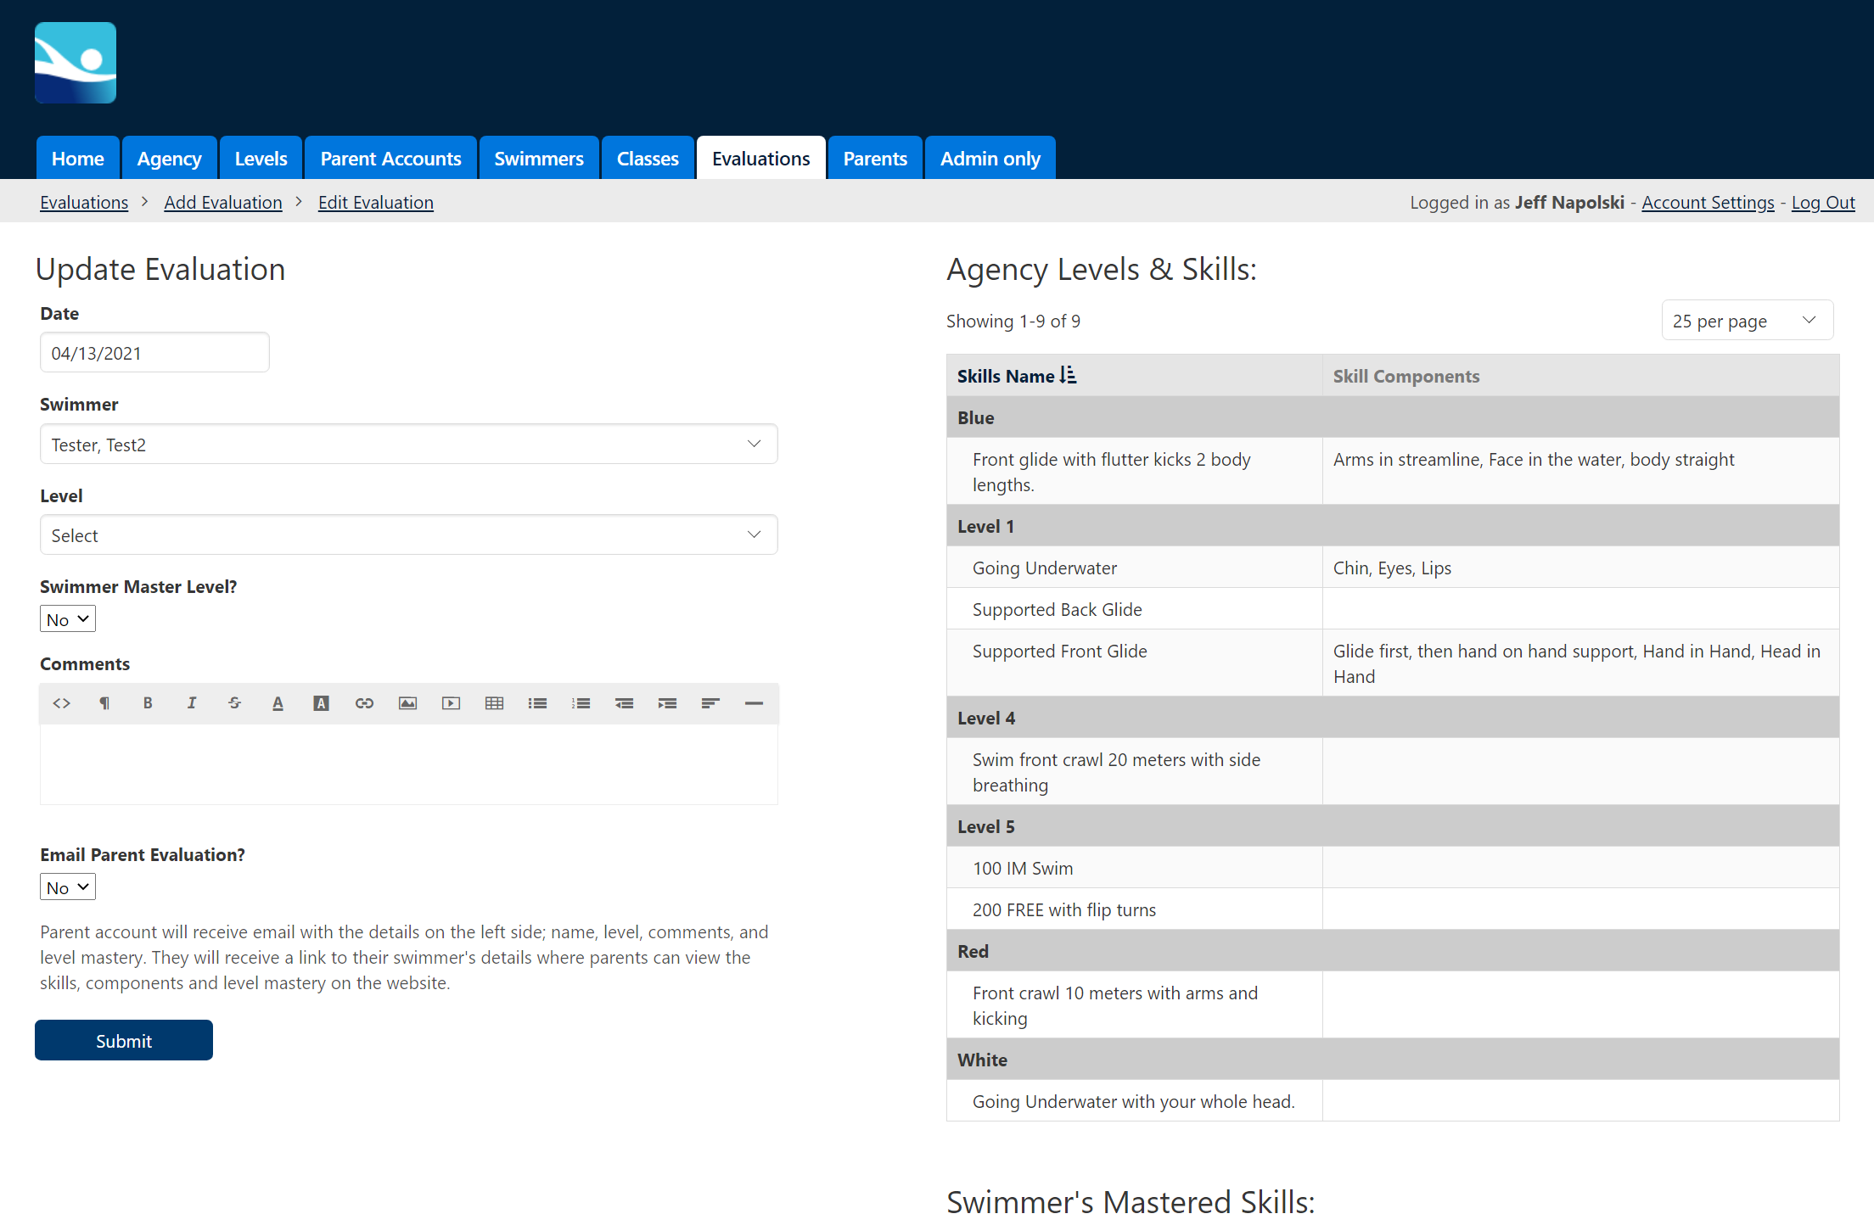Open the insert link tool

(364, 703)
